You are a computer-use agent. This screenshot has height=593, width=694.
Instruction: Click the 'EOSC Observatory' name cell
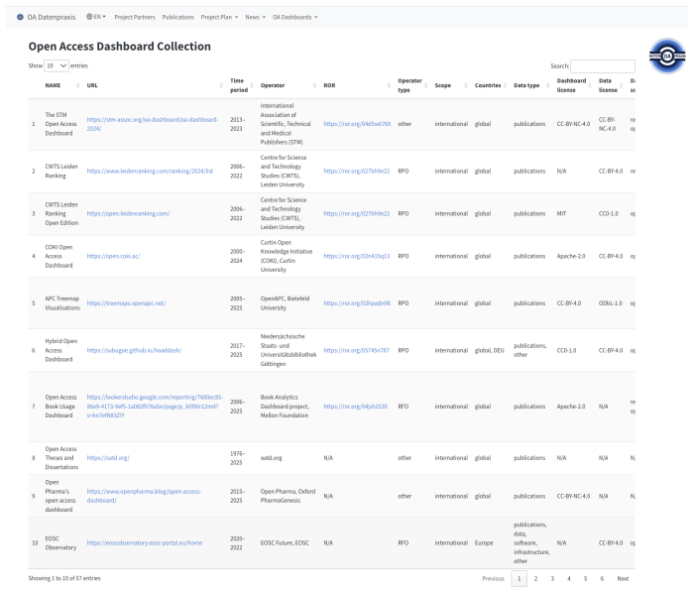pos(60,543)
